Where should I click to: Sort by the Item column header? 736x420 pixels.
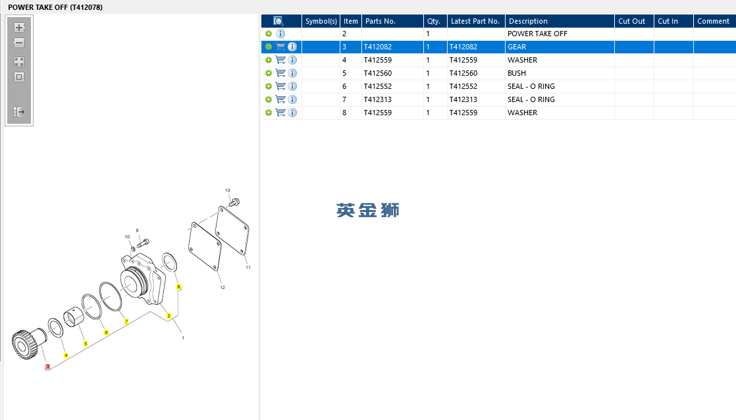tap(351, 21)
